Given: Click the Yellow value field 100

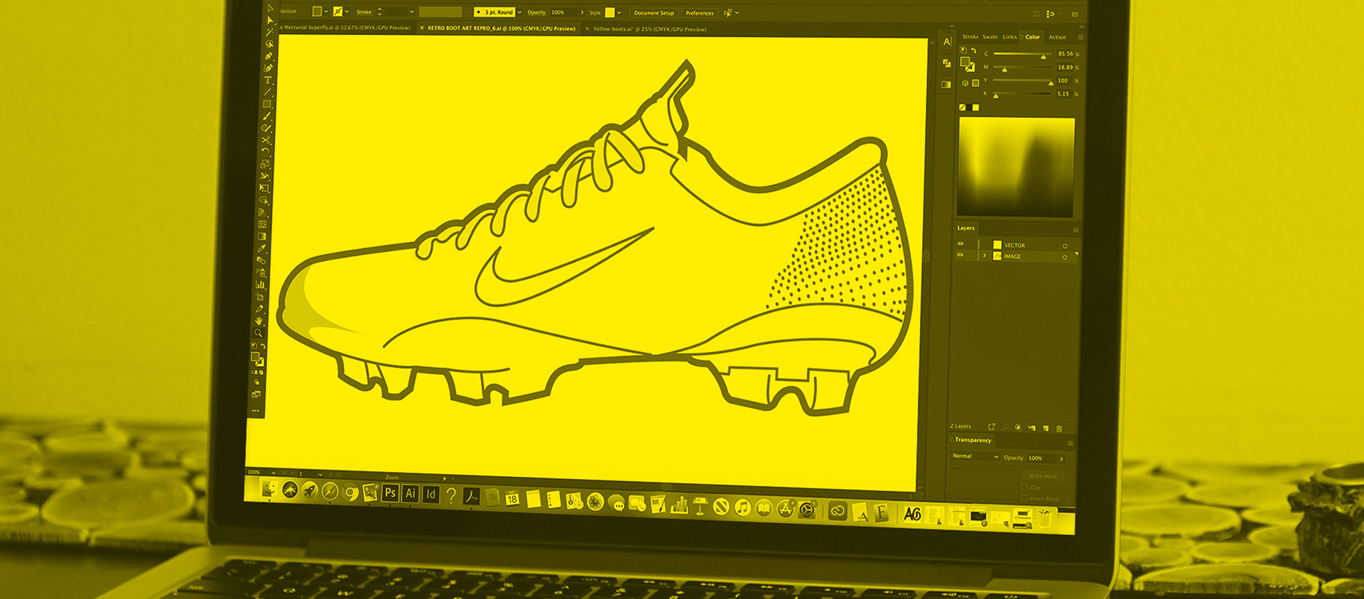Looking at the screenshot, I should click(x=1063, y=80).
